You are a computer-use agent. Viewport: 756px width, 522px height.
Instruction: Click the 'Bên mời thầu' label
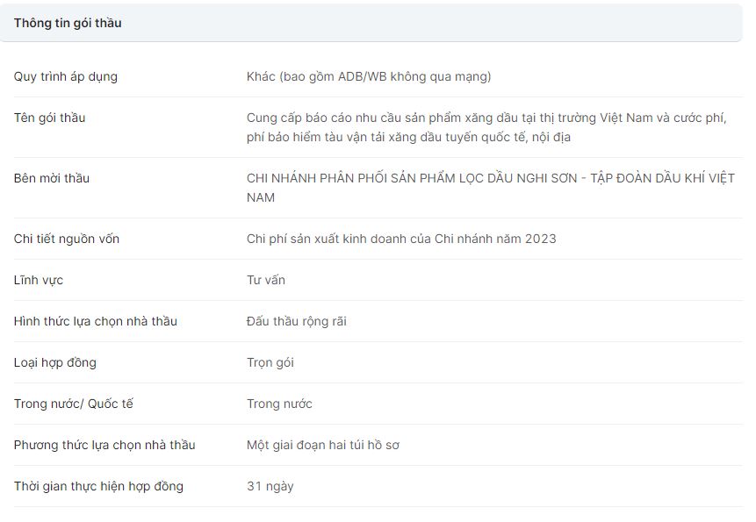[x=52, y=178]
